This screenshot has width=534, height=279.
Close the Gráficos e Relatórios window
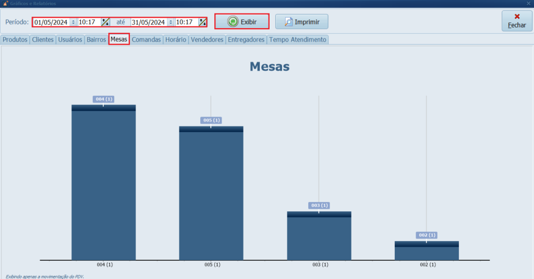[529, 4]
